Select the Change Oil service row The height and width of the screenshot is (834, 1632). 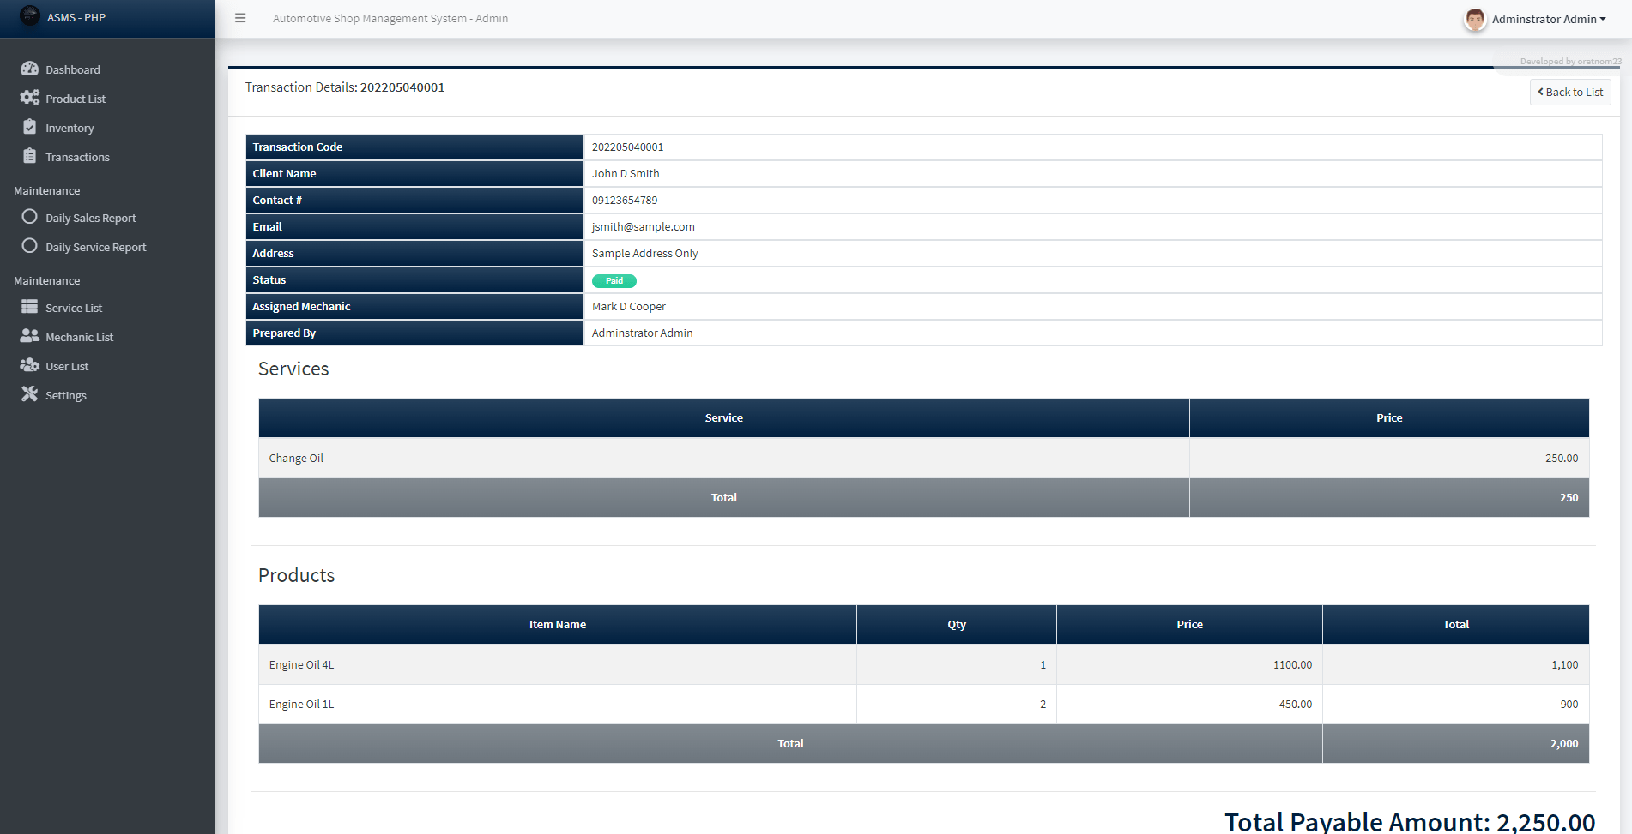click(x=296, y=458)
